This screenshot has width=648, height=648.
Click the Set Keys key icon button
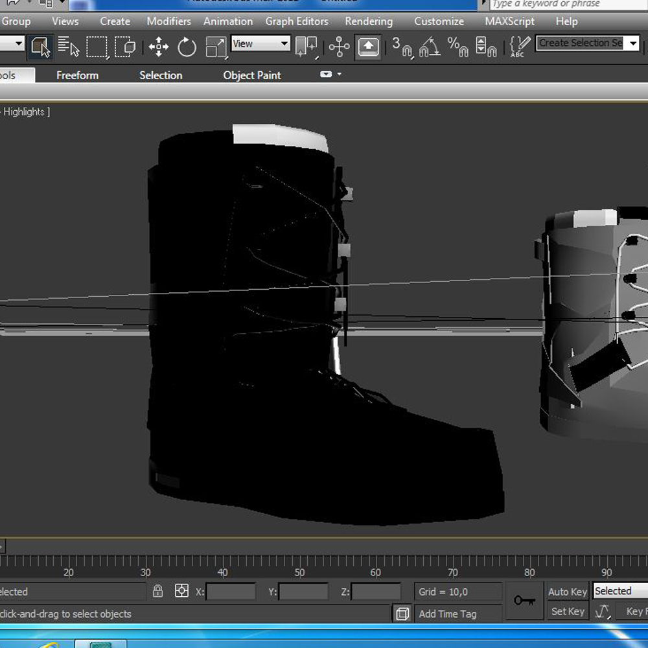(524, 601)
